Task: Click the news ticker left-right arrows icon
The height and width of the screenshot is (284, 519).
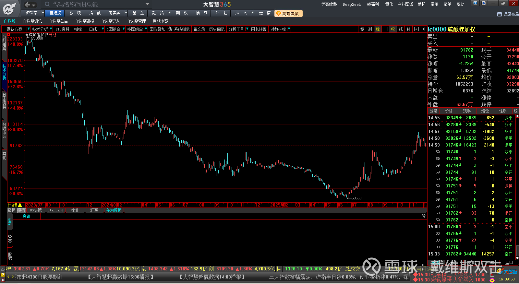Action: click(10, 277)
